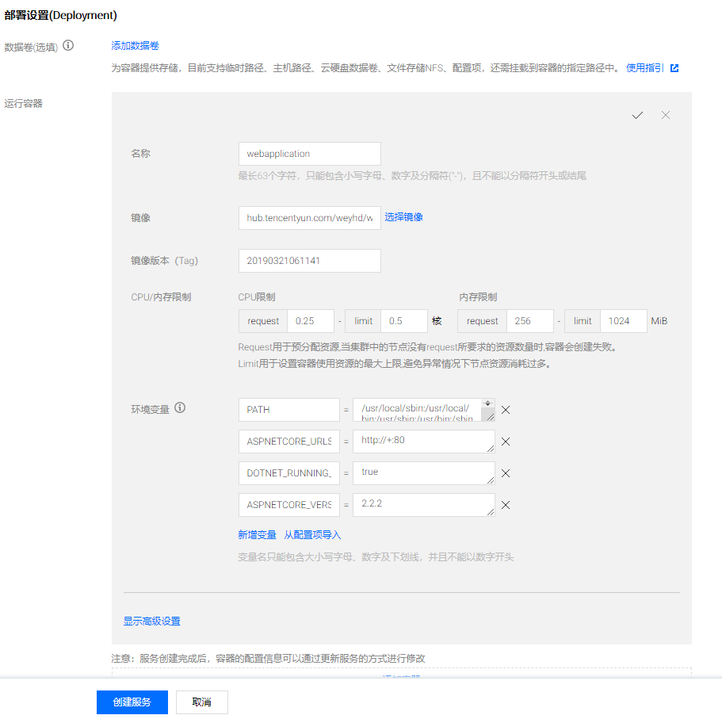
Task: Remove the PATH environment variable
Action: [x=506, y=410]
